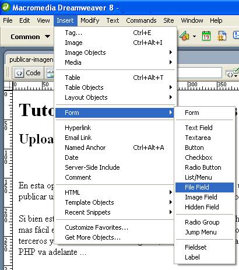Click the Insert Date calendar icon

[206, 36]
